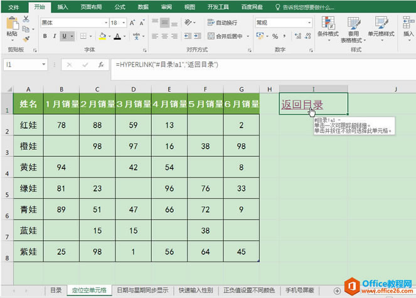416x298 pixels.
Task: Click the accounting number format icon
Action: click(x=260, y=36)
